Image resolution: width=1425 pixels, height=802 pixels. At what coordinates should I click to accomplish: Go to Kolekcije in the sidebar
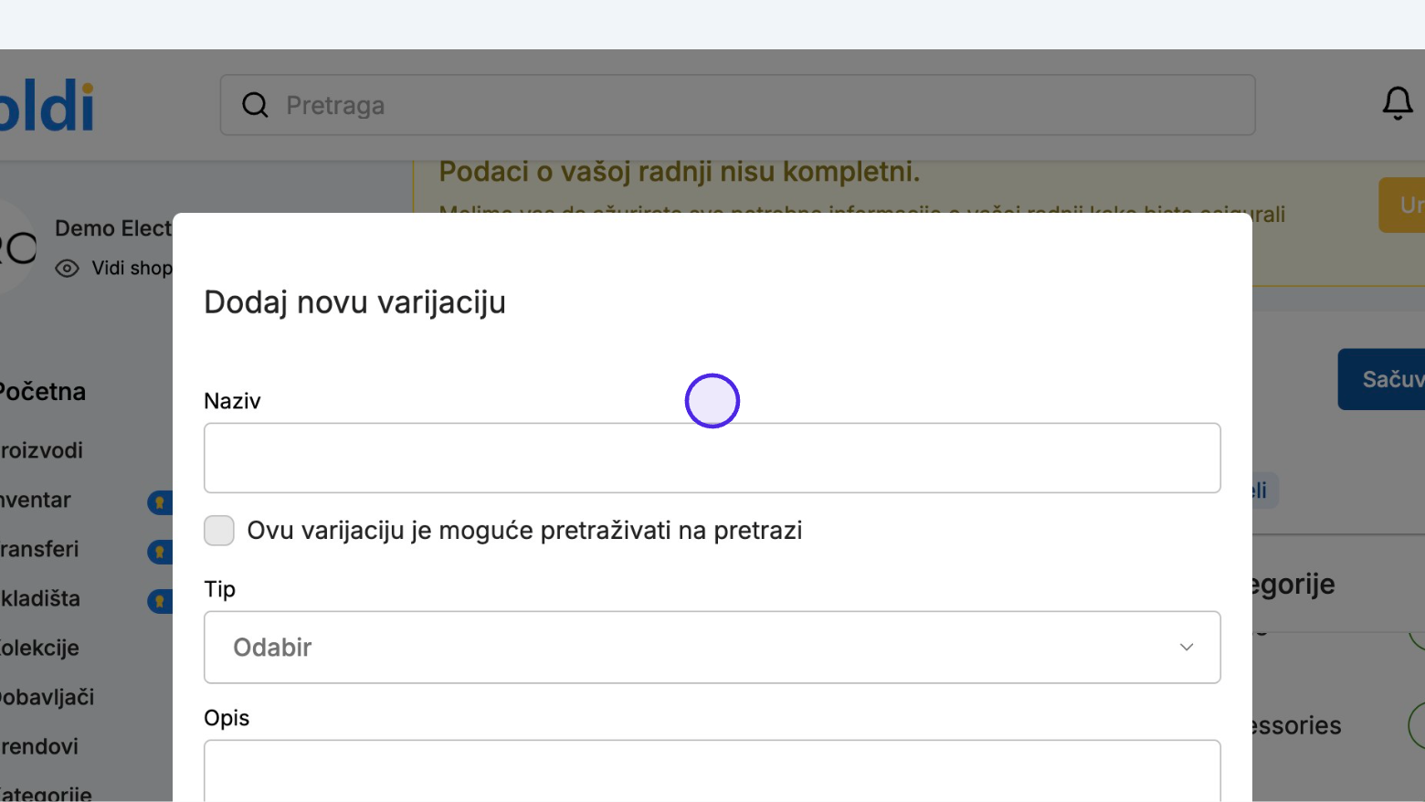point(40,648)
